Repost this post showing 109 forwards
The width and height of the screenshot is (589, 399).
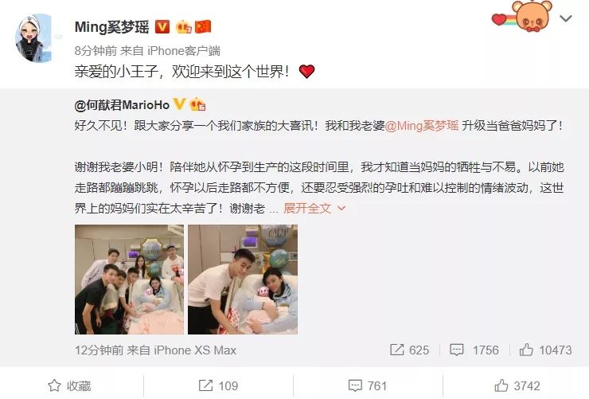pyautogui.click(x=218, y=385)
